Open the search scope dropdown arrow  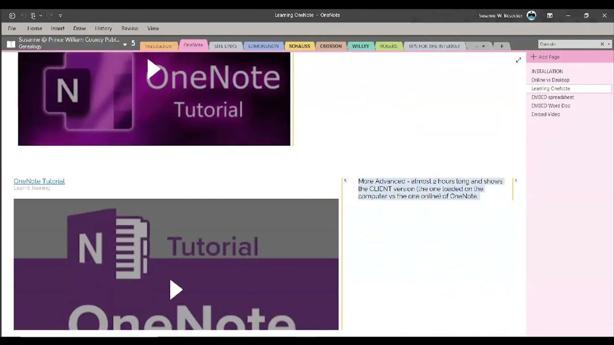click(x=609, y=44)
